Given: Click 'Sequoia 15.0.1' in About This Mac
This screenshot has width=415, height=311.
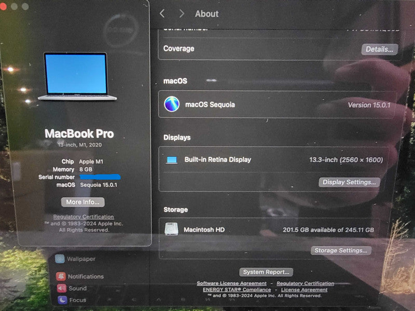Looking at the screenshot, I should [x=99, y=185].
